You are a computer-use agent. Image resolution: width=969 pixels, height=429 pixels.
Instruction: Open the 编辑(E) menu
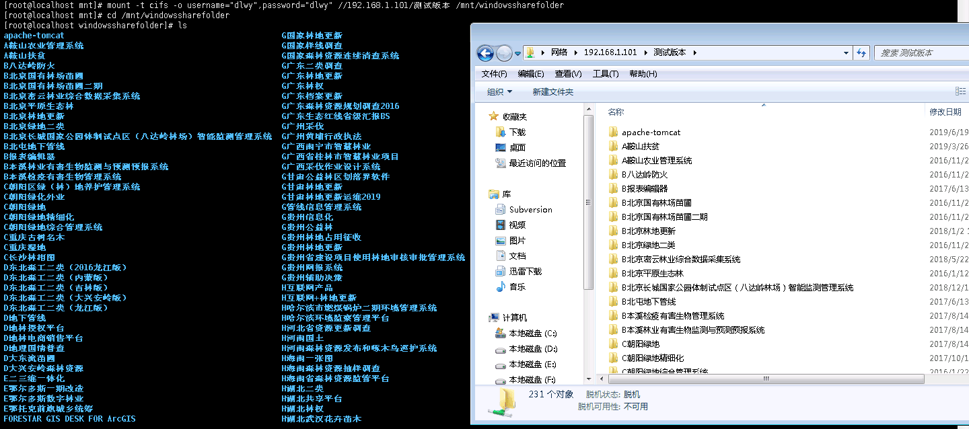(x=531, y=73)
